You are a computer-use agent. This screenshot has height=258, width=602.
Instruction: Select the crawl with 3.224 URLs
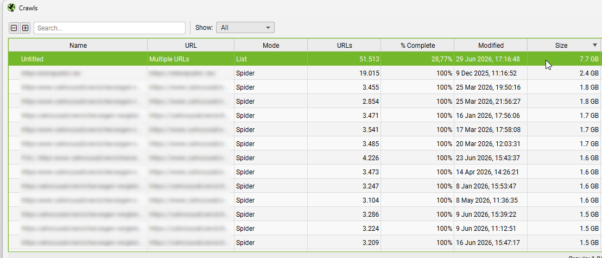tap(305, 229)
